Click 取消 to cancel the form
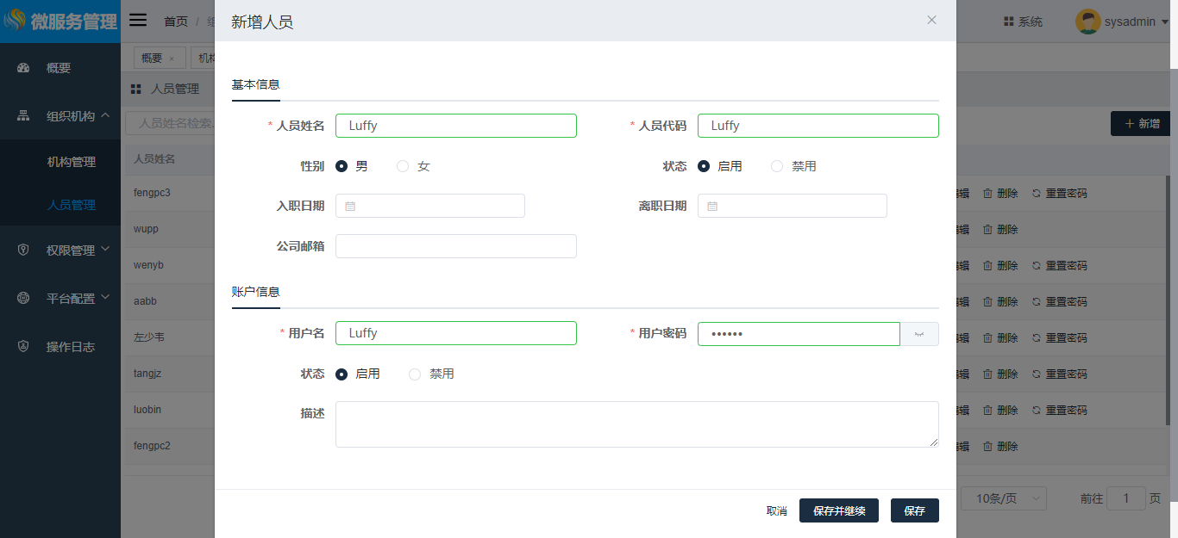 tap(776, 510)
